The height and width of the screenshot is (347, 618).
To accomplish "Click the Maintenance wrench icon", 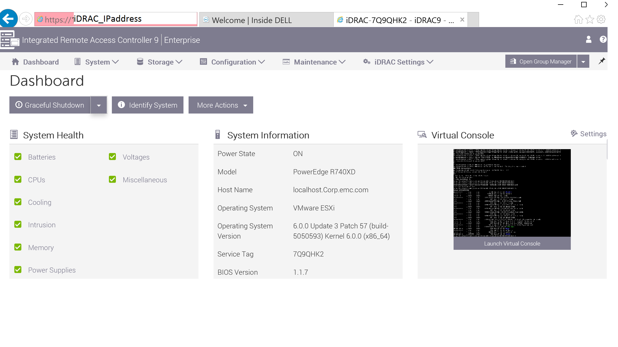I will 286,62.
